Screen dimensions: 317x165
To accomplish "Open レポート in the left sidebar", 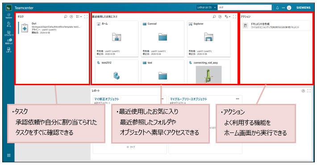I will [8, 49].
